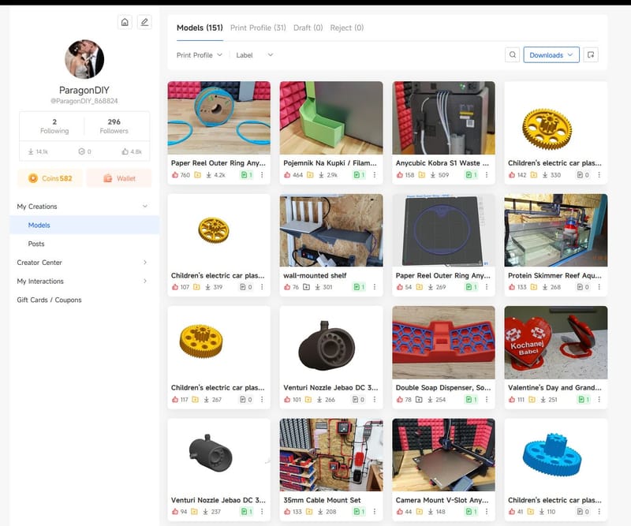Open the 35mm Cable Mount Set title
631x526 pixels.
322,500
